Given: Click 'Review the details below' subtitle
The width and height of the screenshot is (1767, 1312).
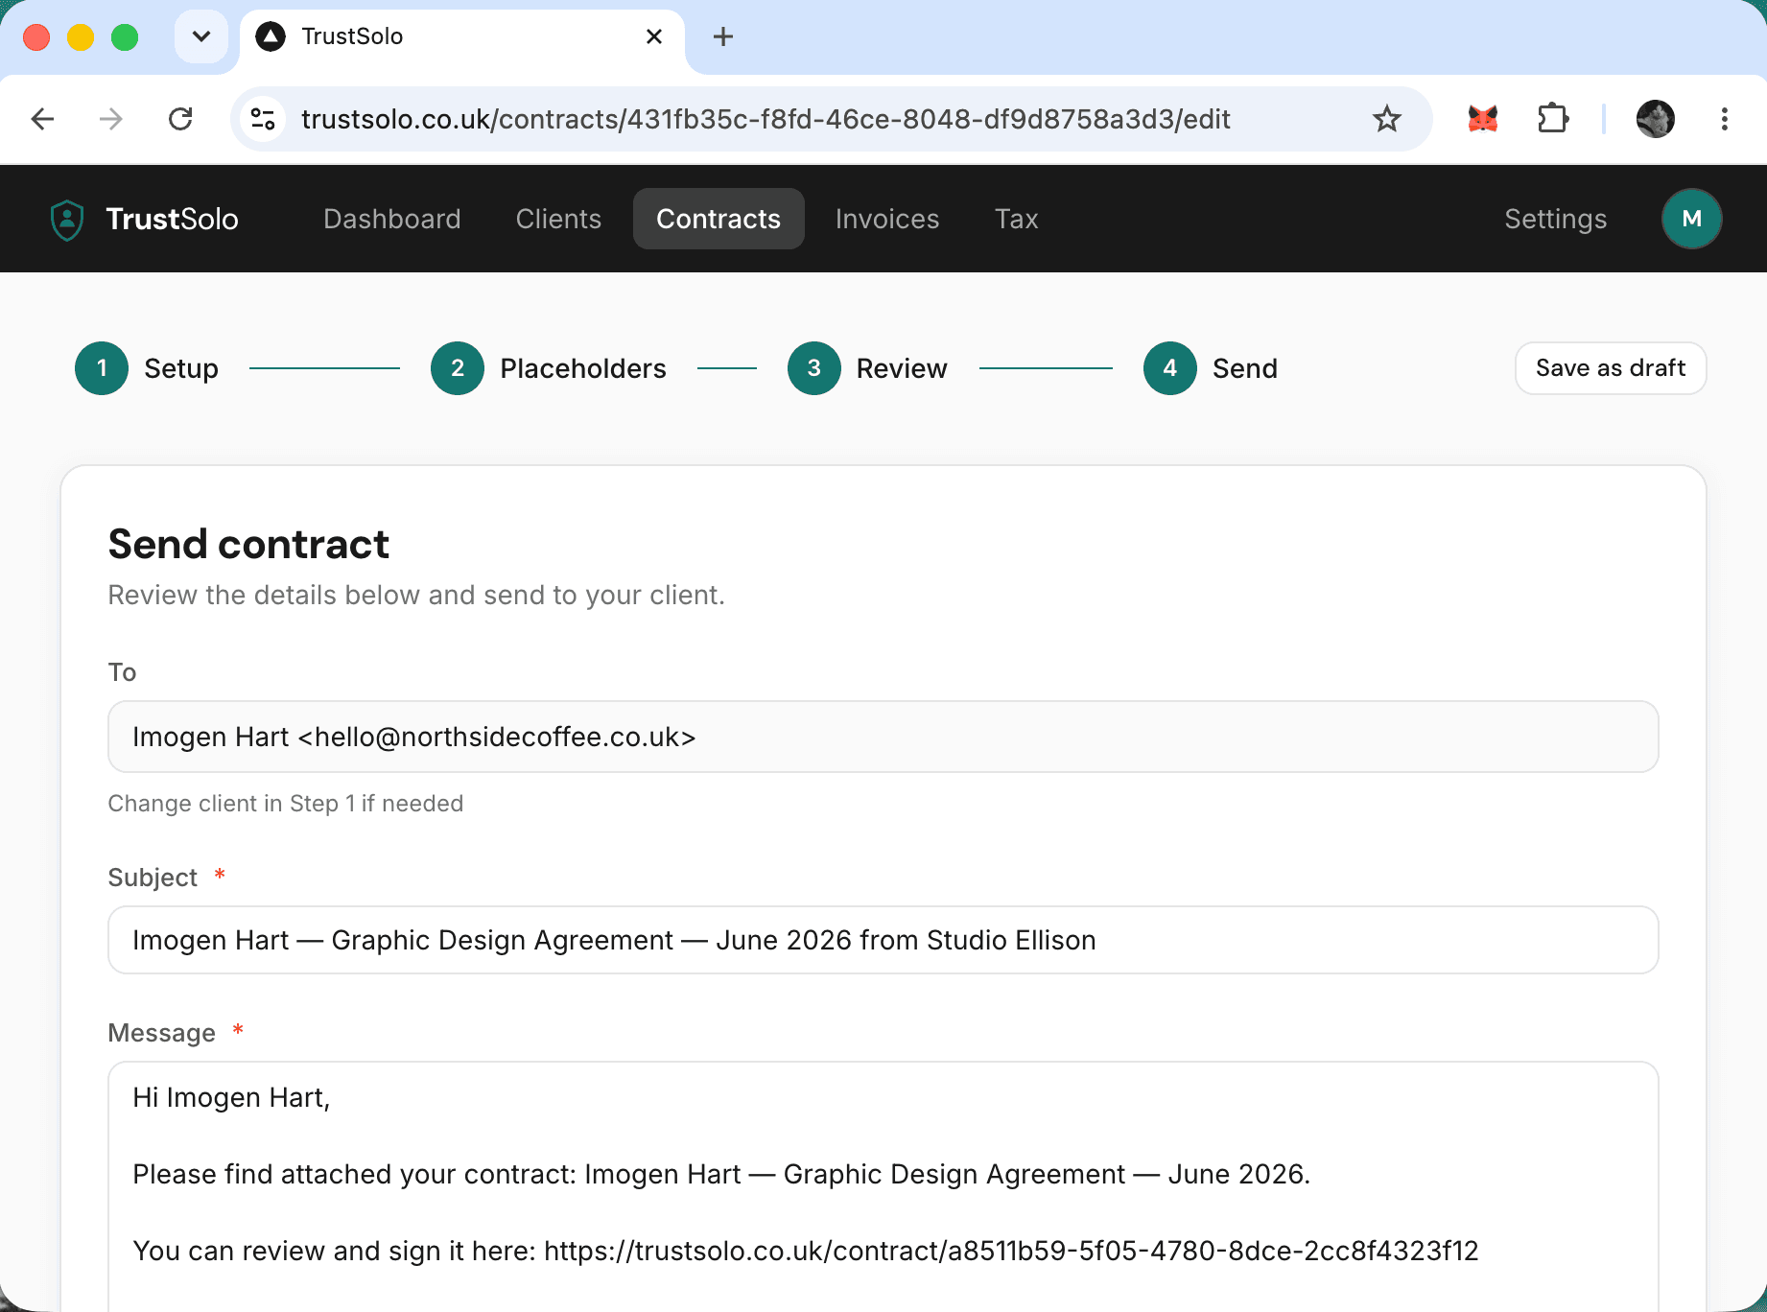Looking at the screenshot, I should point(415,596).
